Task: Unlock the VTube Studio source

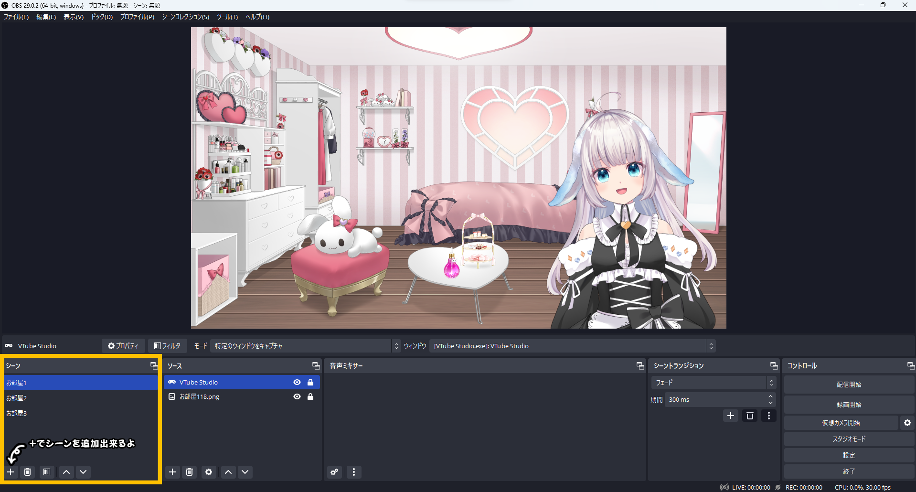Action: [310, 382]
